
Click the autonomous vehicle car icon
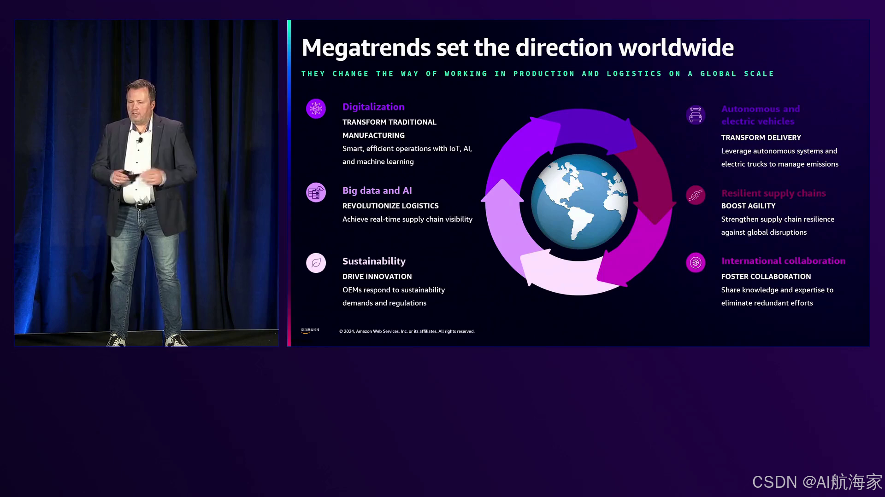pos(695,115)
